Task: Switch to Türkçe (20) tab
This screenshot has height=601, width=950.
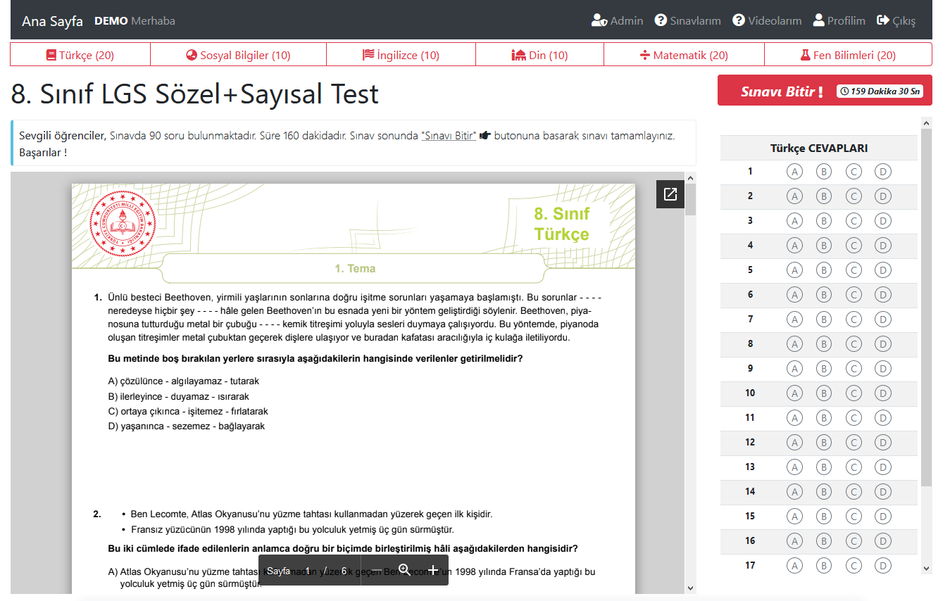Action: click(x=80, y=55)
